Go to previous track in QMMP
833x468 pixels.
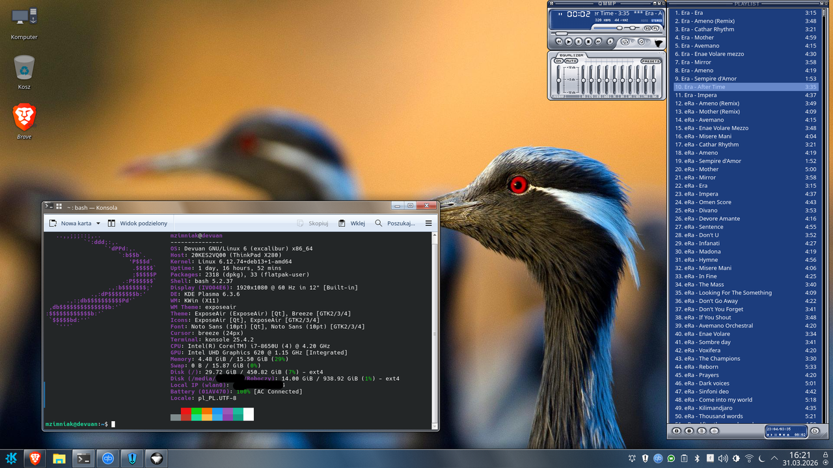[558, 42]
